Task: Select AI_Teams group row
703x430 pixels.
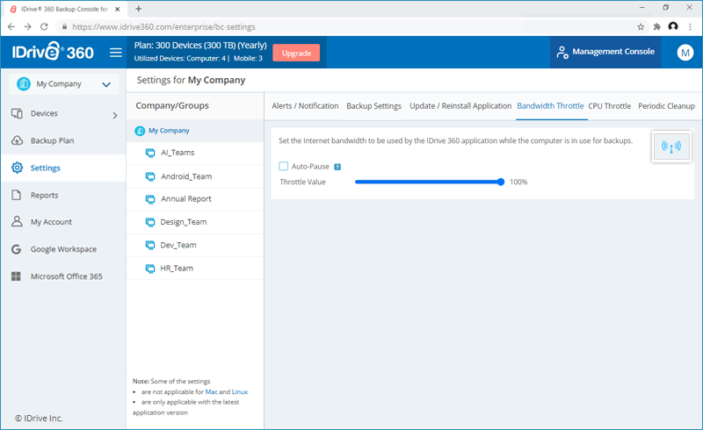Action: [x=195, y=153]
